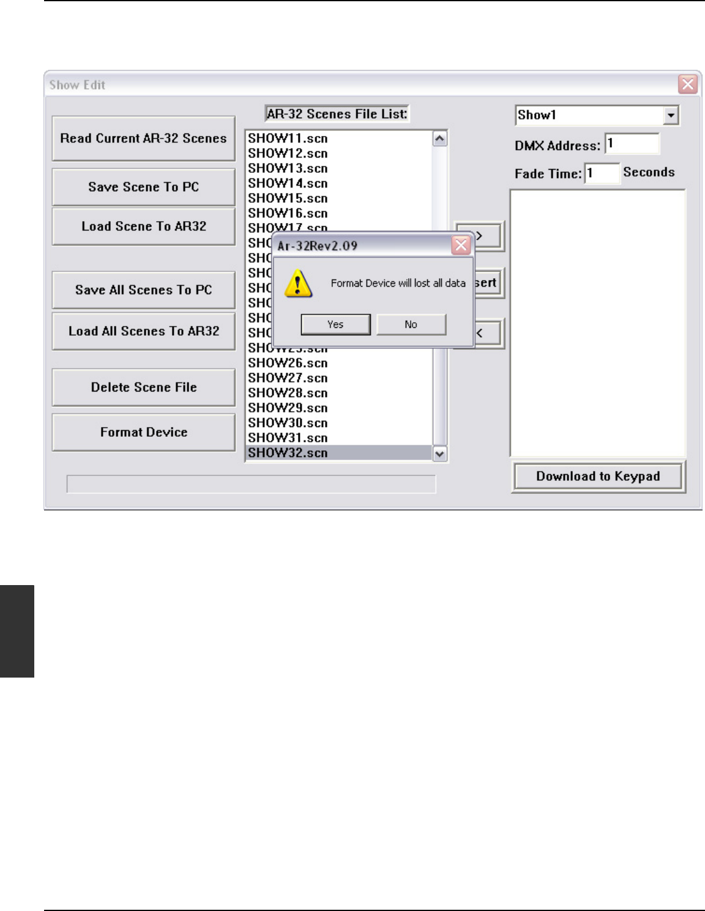This screenshot has width=705, height=911.
Task: Select SHOW30.scn in the file list
Action: click(x=340, y=423)
